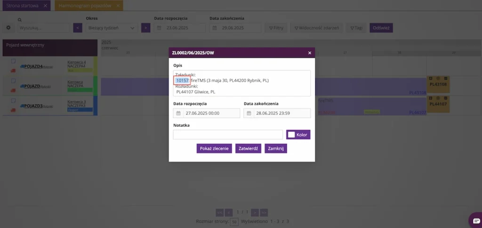This screenshot has width=482, height=228.
Task: Go to first page of results
Action: tap(219, 212)
